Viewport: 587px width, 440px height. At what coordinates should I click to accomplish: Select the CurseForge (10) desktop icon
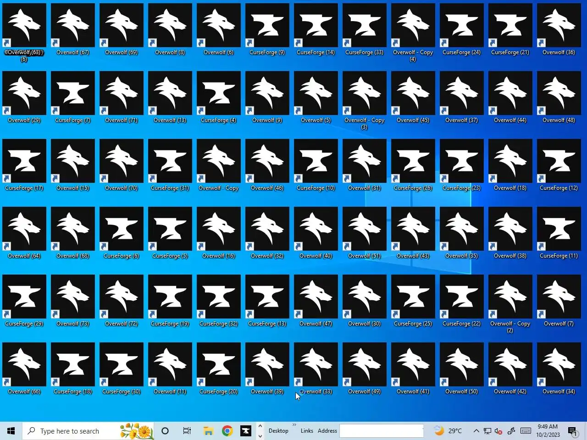(x=316, y=165)
